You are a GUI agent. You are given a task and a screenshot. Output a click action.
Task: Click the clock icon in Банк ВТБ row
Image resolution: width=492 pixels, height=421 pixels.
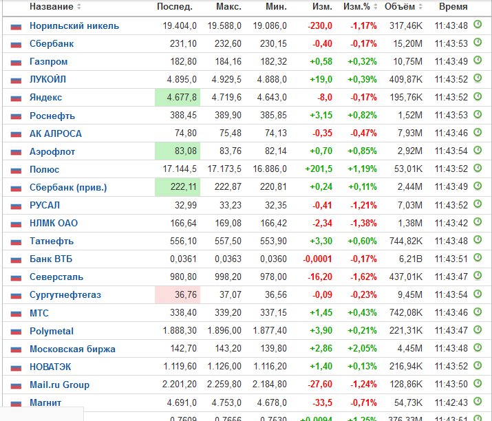478,257
